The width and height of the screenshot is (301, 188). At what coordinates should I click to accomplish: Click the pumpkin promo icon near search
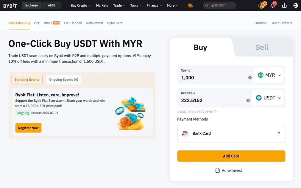[x=190, y=5]
